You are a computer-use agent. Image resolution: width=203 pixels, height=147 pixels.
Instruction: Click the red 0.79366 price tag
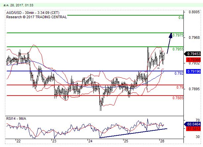tap(193, 60)
